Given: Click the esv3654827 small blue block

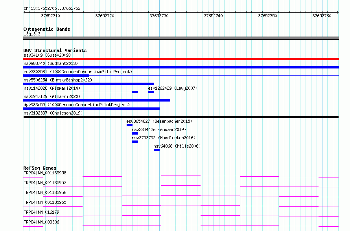Looking at the screenshot, I should click(x=129, y=125).
